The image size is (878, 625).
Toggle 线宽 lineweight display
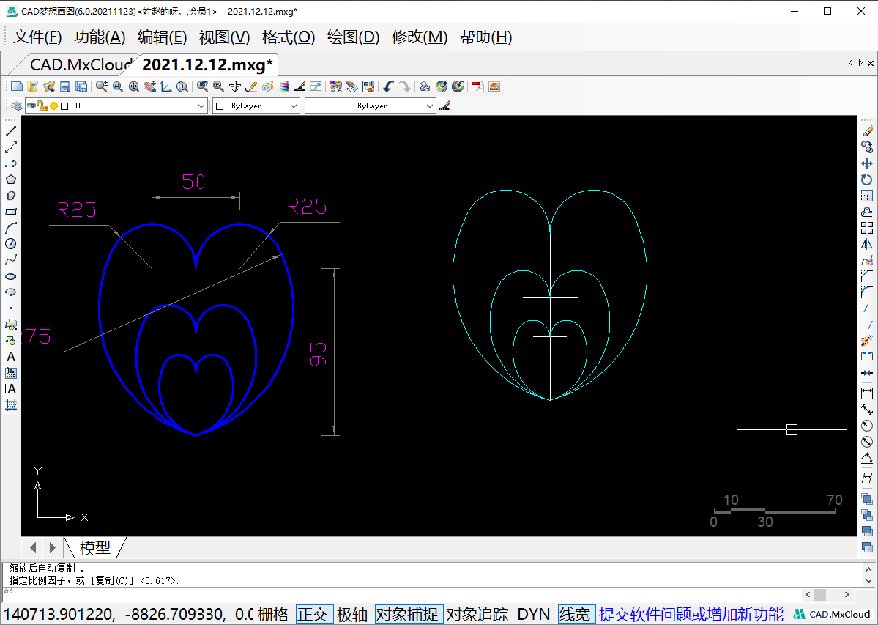(x=575, y=614)
